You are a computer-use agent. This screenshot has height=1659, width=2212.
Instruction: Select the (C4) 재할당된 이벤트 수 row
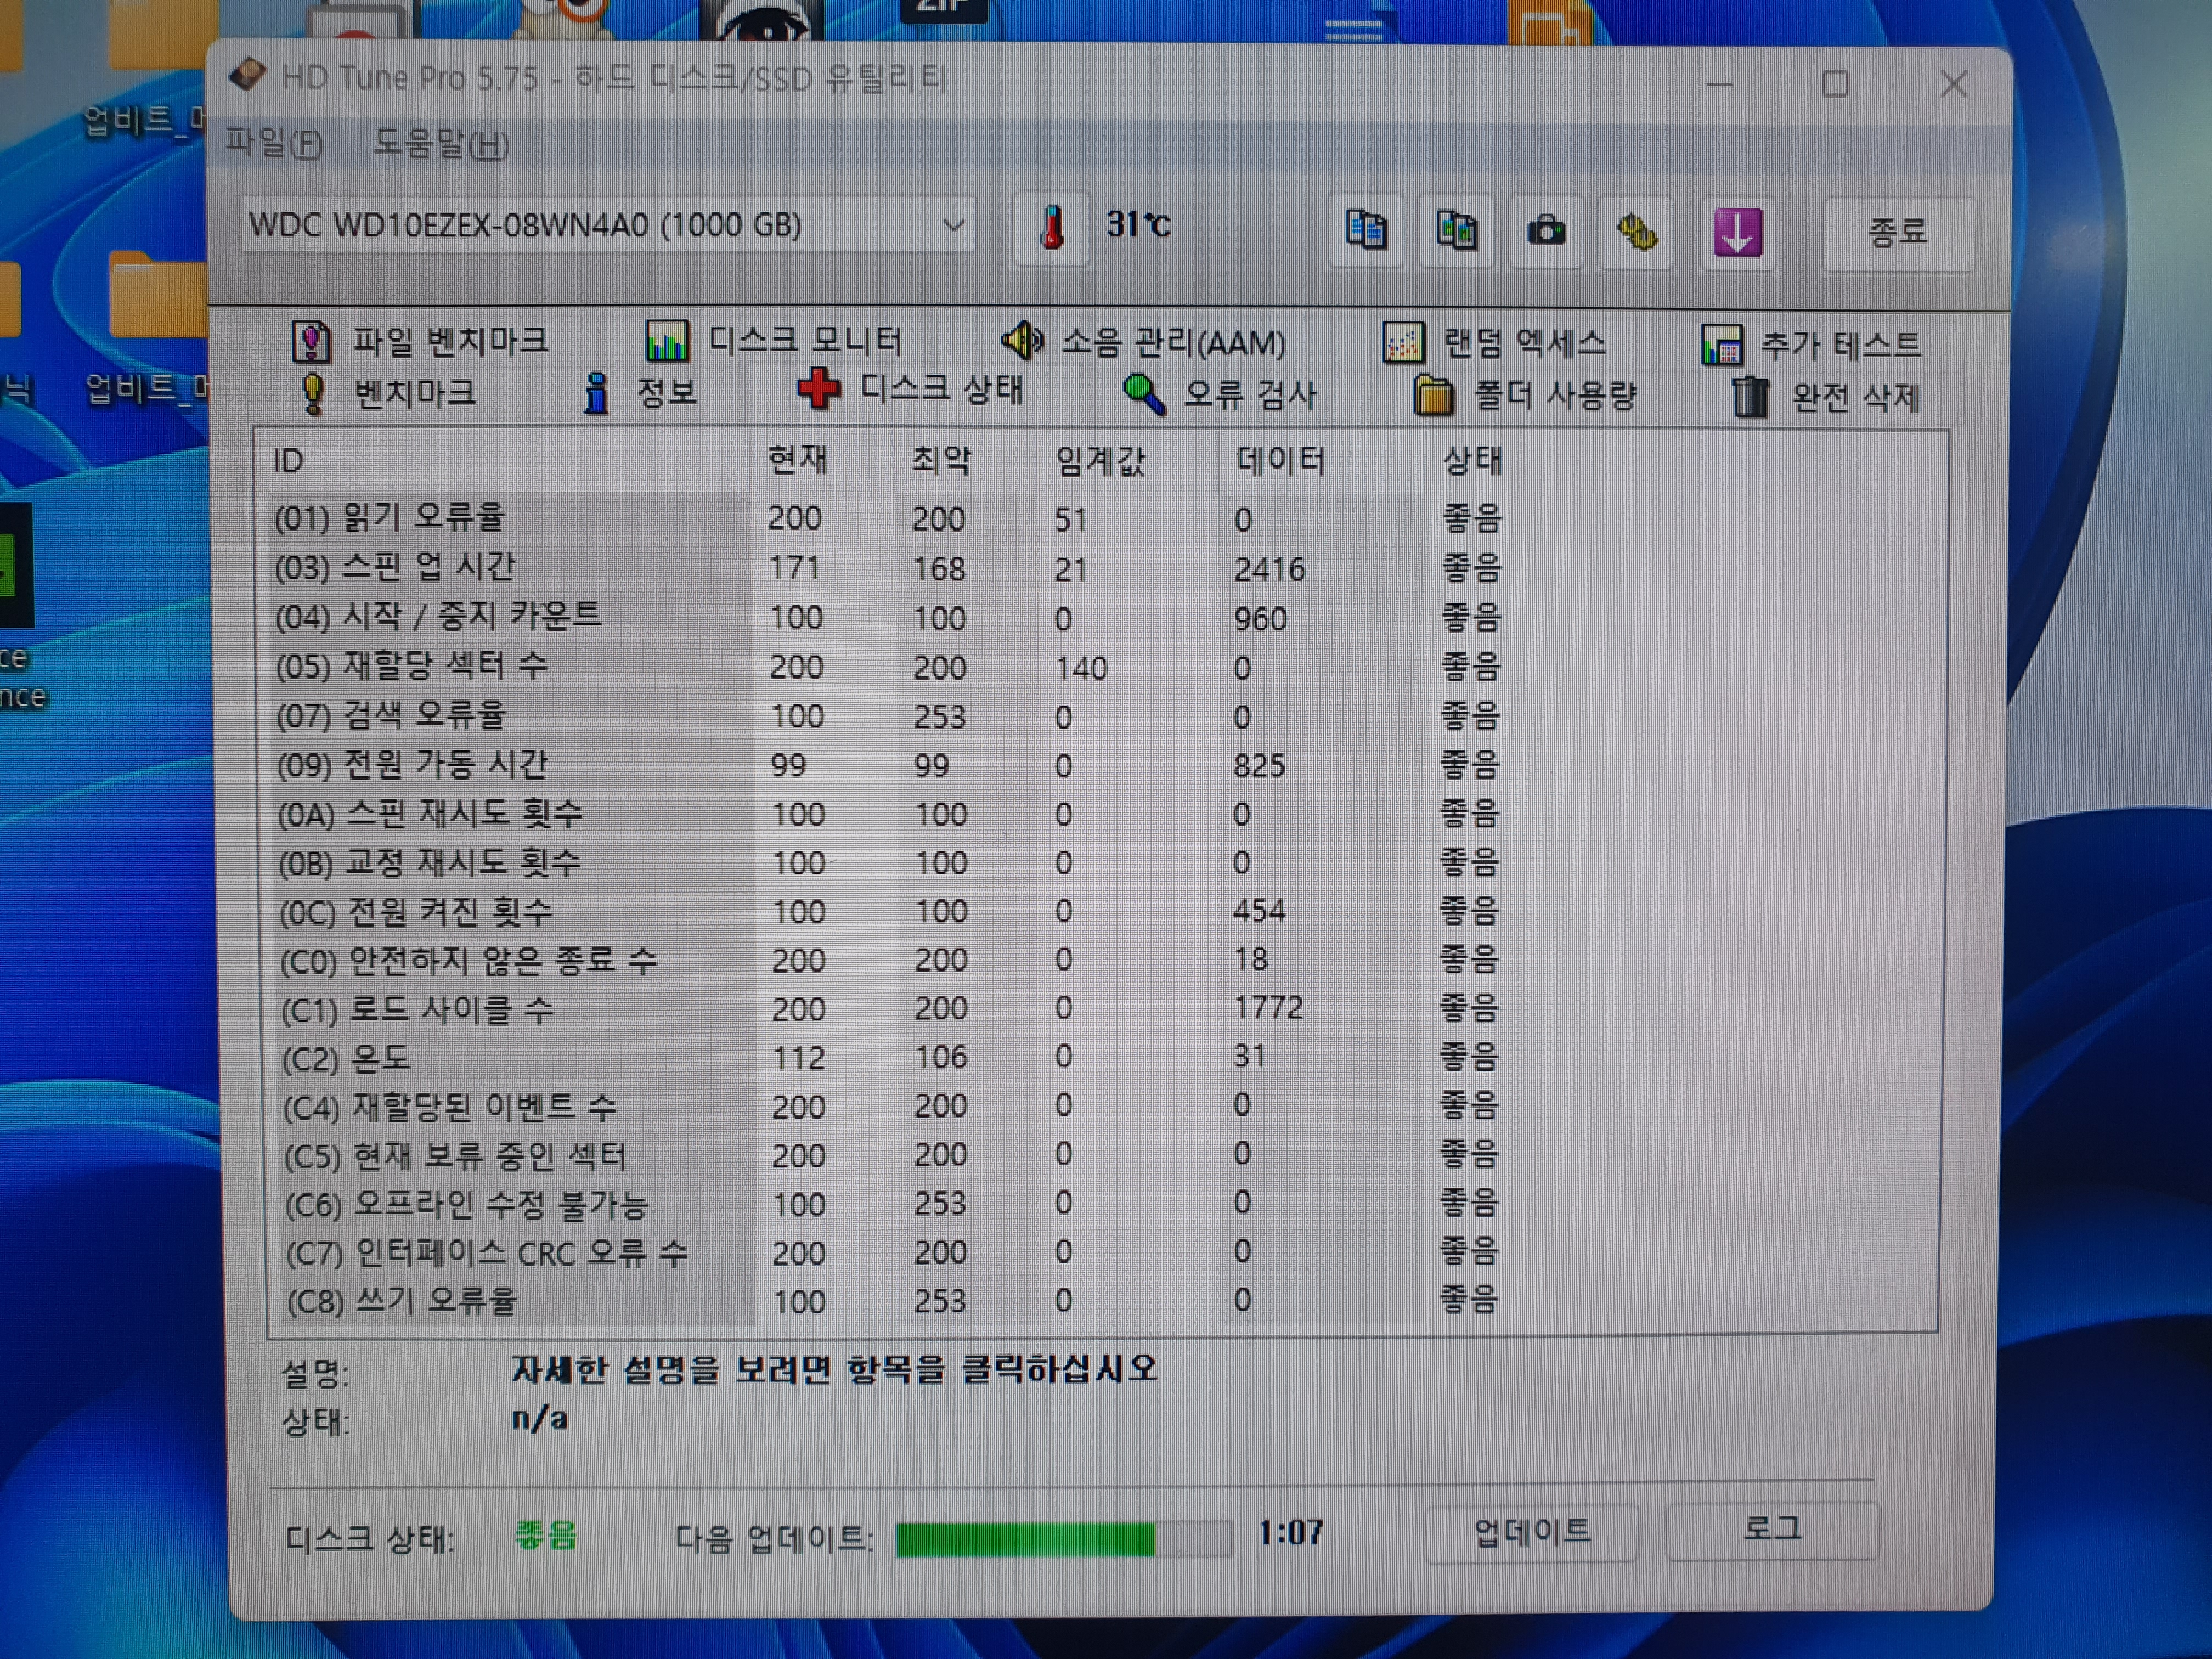coord(1100,1106)
